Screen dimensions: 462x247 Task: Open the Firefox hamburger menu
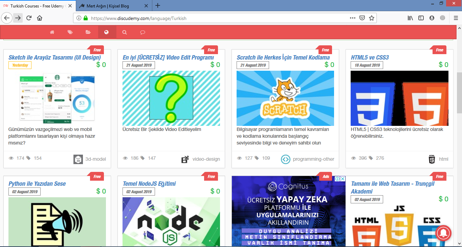coord(456,18)
